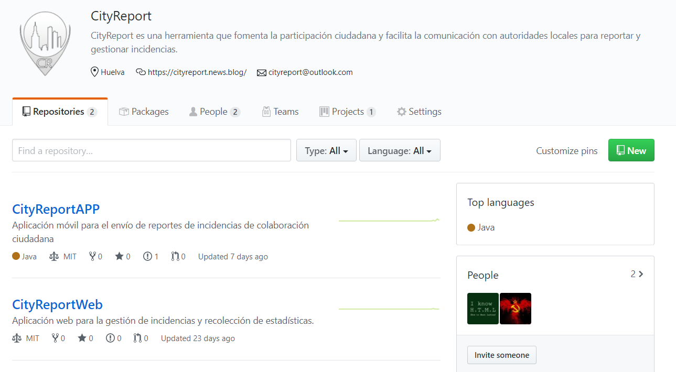Click the Invite someone button

[502, 355]
